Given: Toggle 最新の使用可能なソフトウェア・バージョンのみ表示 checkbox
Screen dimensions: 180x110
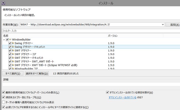Looking at the screenshot, I should pos(3,92).
